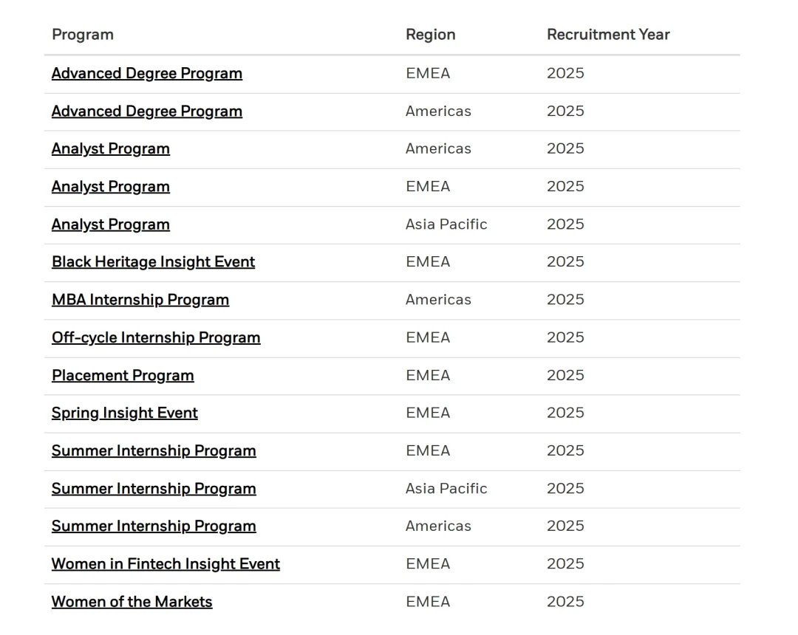Open Summer Internship Program for EMEA
This screenshot has width=798, height=635.
(x=153, y=450)
